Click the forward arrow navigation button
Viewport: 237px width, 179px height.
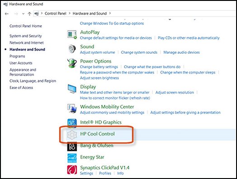point(16,14)
